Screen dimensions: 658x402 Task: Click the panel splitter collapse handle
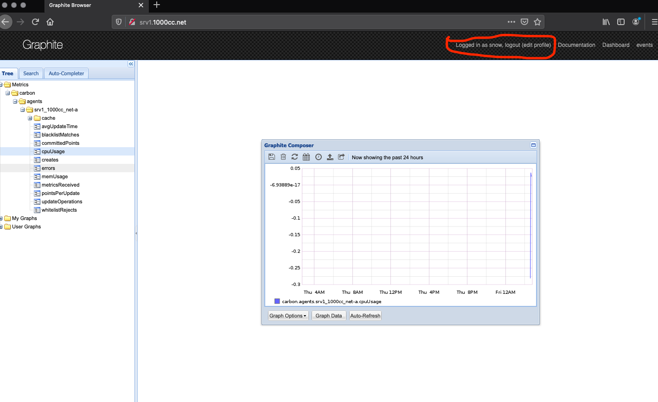pos(136,233)
